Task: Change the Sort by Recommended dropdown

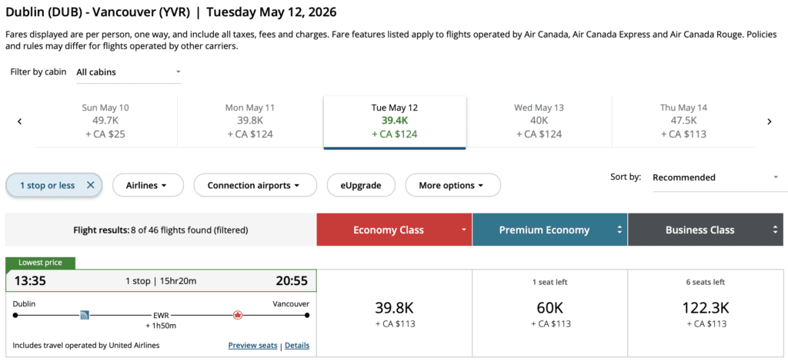Action: tap(716, 177)
